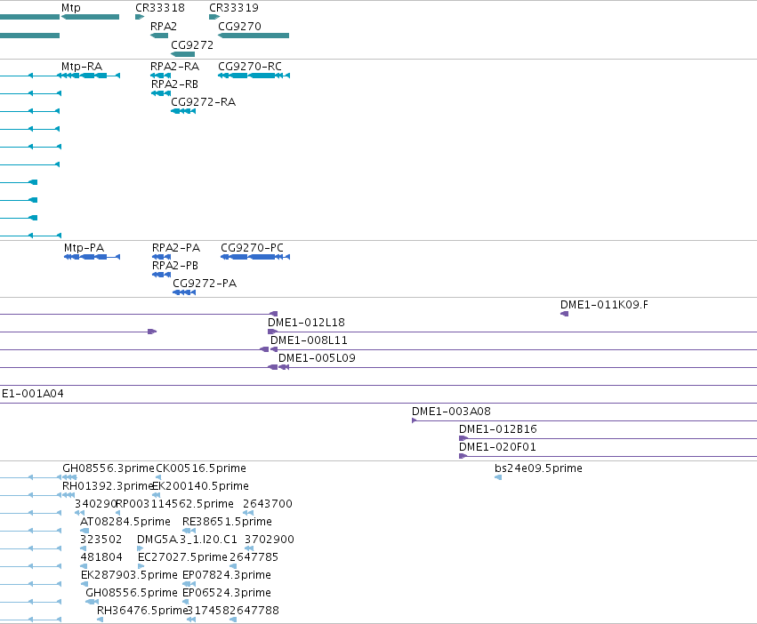Select the EK287903.5prime EST label
This screenshot has height=624, width=757.
129,575
